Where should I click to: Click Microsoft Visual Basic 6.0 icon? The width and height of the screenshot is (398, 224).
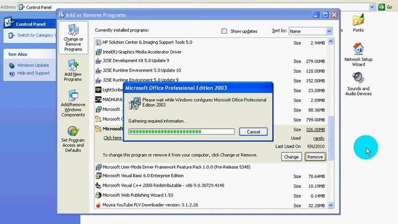pyautogui.click(x=98, y=175)
